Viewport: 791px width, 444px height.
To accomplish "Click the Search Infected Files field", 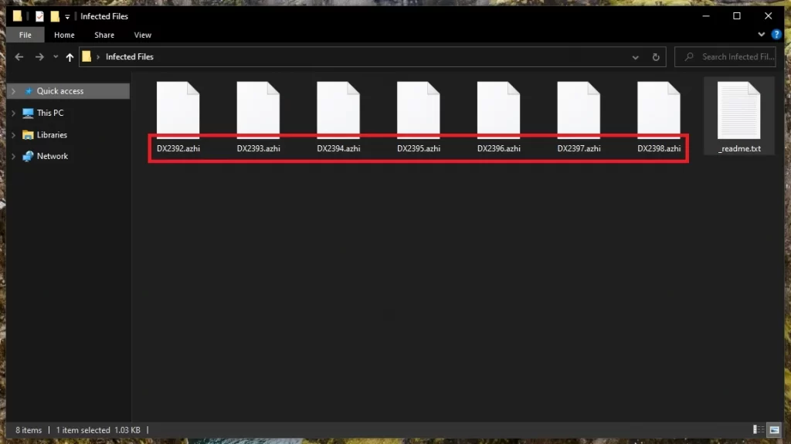I will (725, 56).
